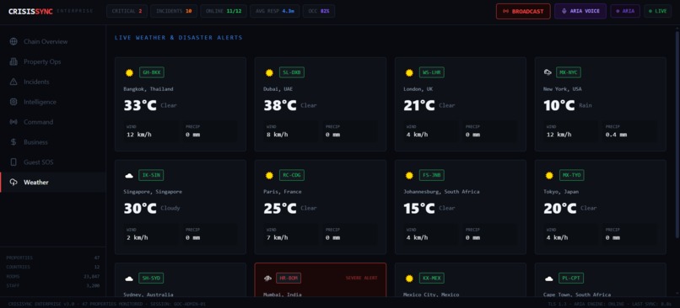Click the MX-TYO property tag
The image size is (680, 308).
tap(571, 175)
